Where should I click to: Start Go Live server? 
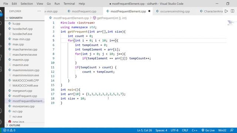208,130
